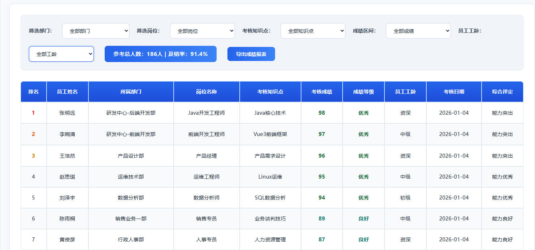Viewport: 535px width, 250px height.
Task: Click the 良好 grade for 陈雨桐
Action: 364,219
